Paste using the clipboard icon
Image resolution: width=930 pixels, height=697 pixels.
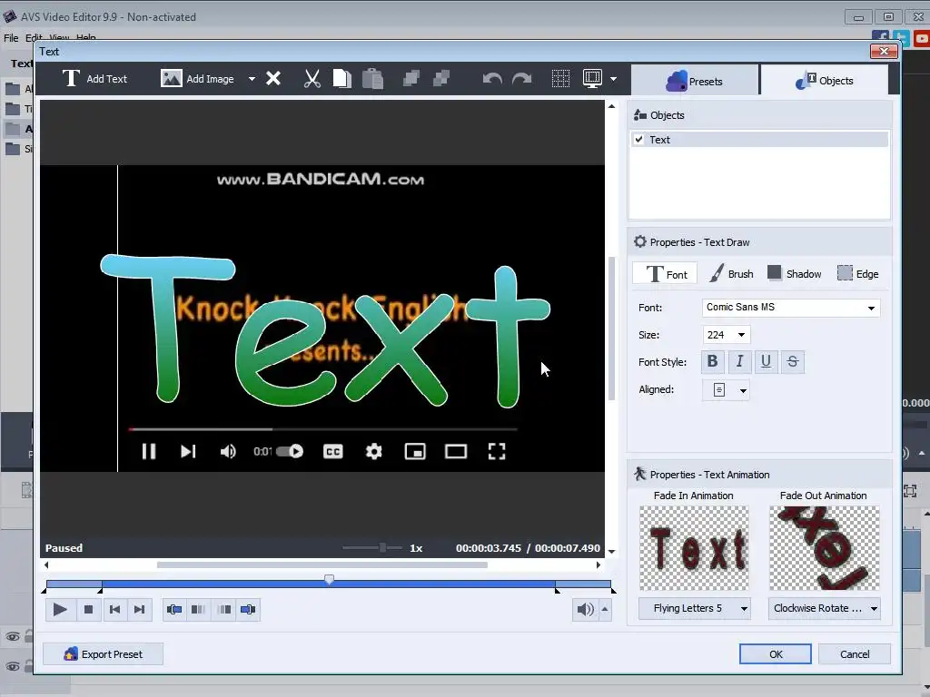[372, 79]
